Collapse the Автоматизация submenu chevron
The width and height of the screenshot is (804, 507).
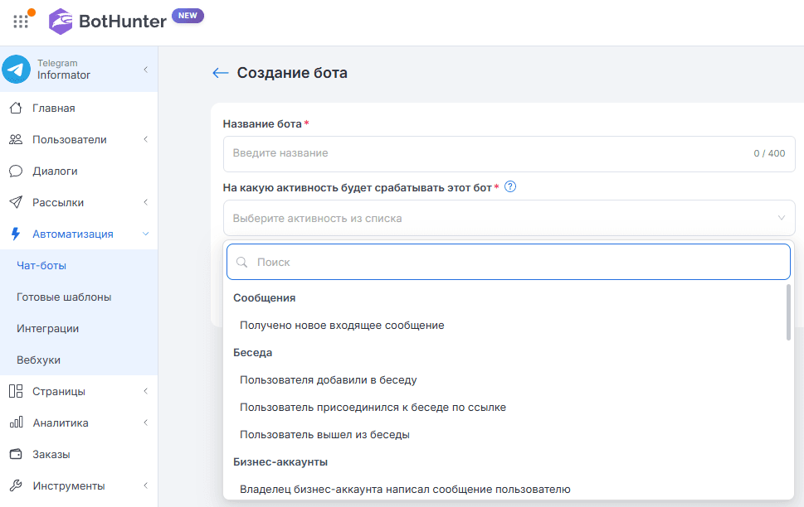click(146, 234)
